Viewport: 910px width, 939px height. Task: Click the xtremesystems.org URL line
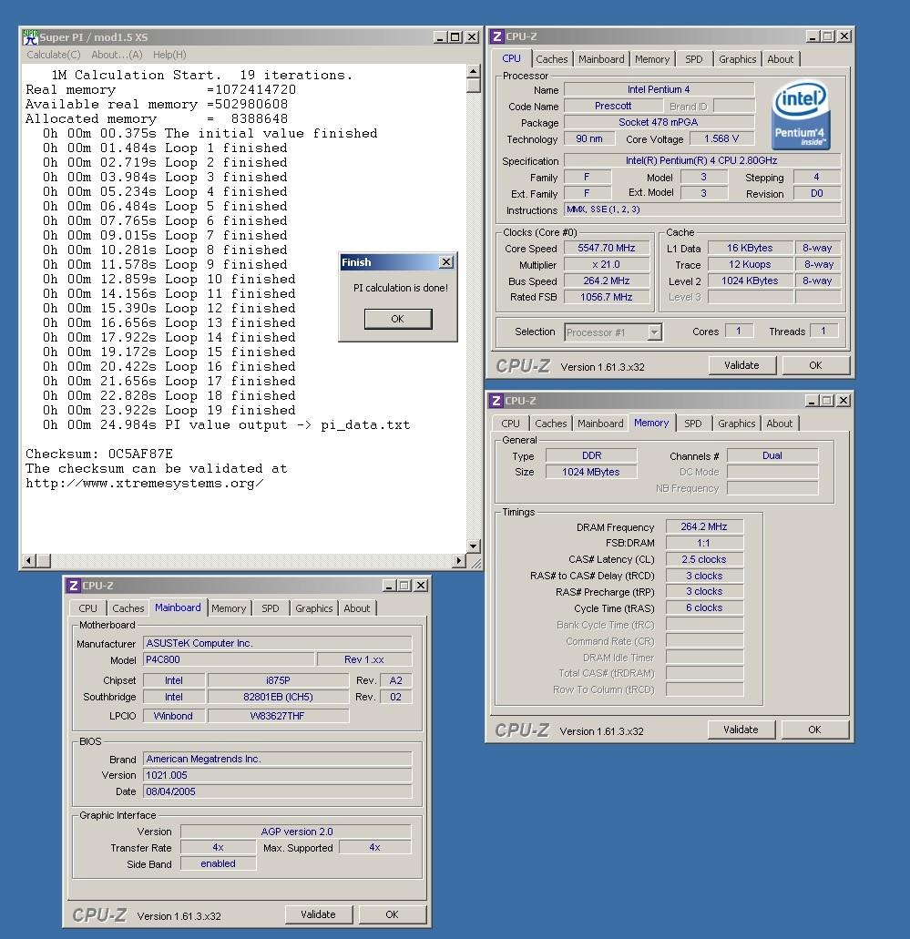[144, 484]
